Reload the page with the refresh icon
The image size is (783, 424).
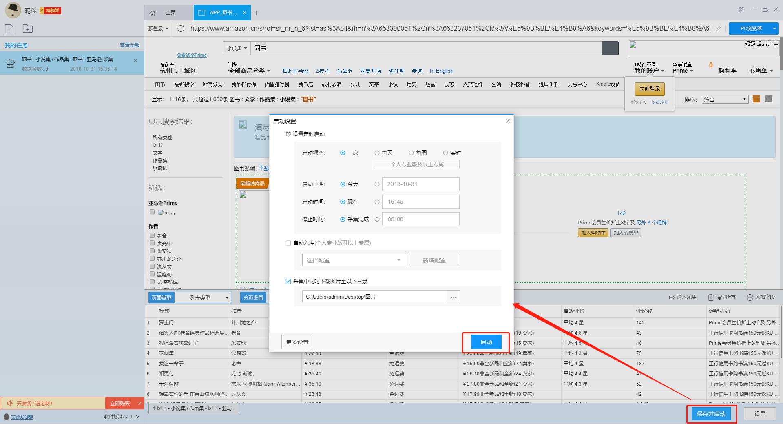(x=181, y=28)
